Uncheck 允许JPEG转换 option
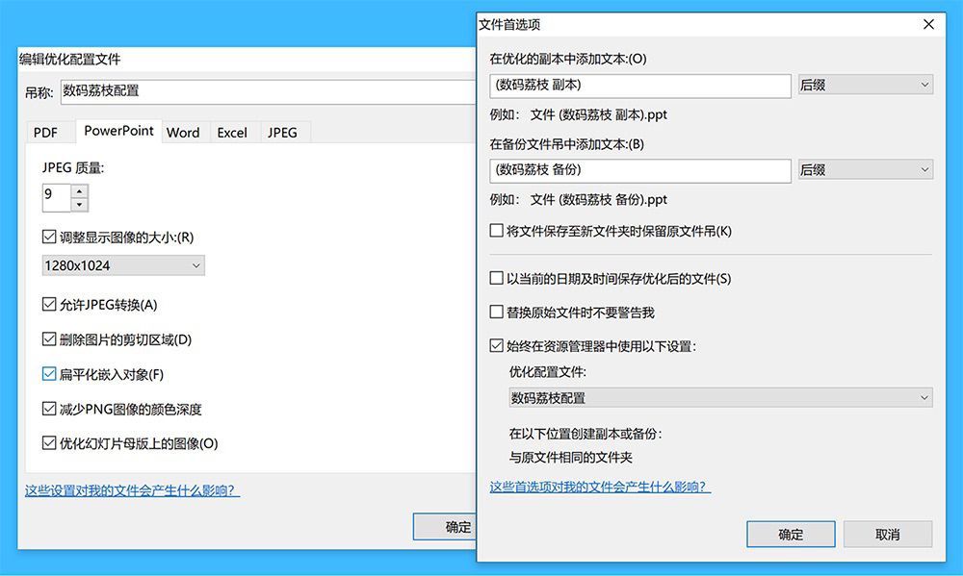Image resolution: width=963 pixels, height=576 pixels. pyautogui.click(x=49, y=304)
